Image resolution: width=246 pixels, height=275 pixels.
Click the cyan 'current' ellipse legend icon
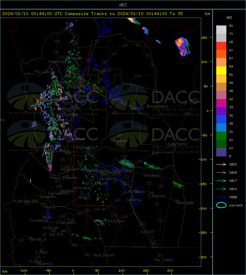pyautogui.click(x=221, y=205)
